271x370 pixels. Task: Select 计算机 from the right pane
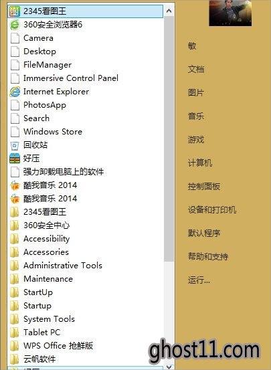click(x=200, y=163)
